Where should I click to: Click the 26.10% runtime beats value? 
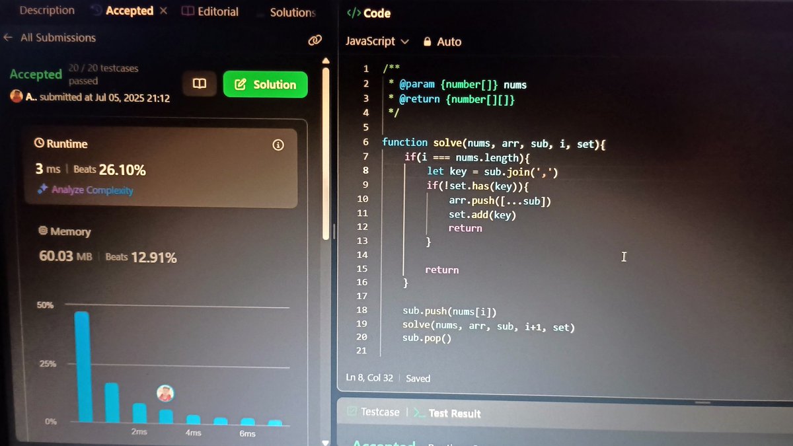coord(122,170)
